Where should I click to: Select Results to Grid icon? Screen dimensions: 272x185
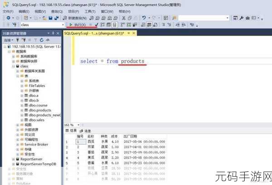pos(149,25)
